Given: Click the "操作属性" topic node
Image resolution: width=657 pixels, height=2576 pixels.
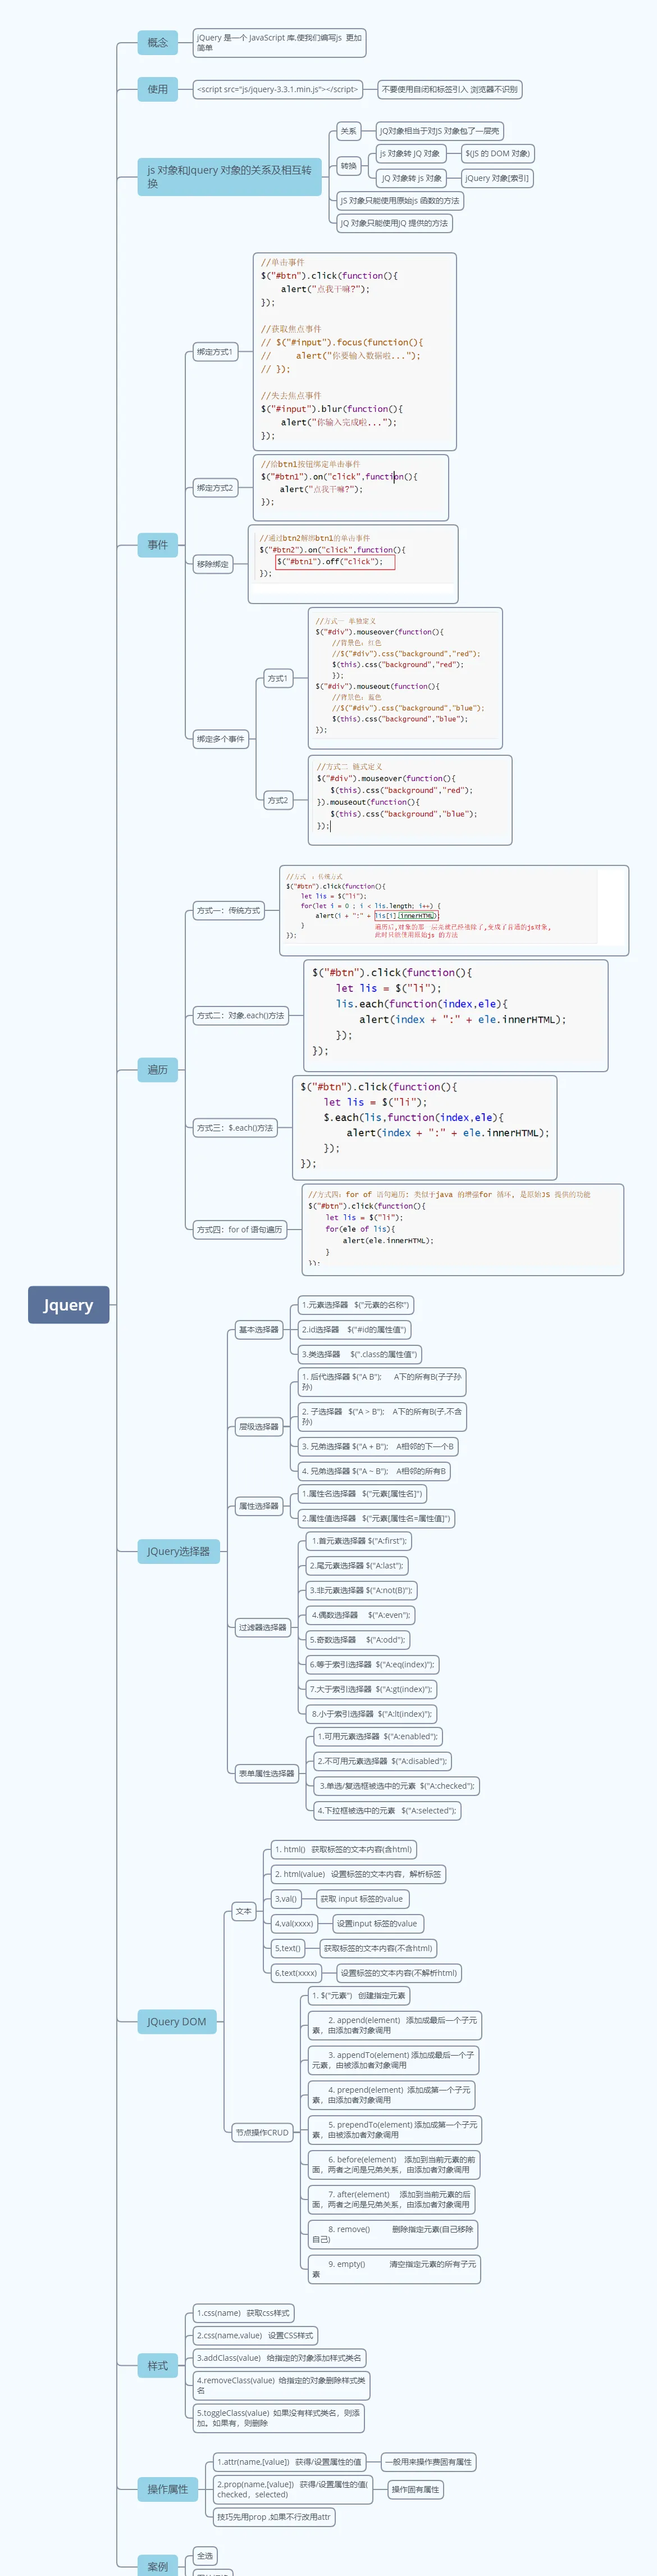Looking at the screenshot, I should click(168, 2489).
